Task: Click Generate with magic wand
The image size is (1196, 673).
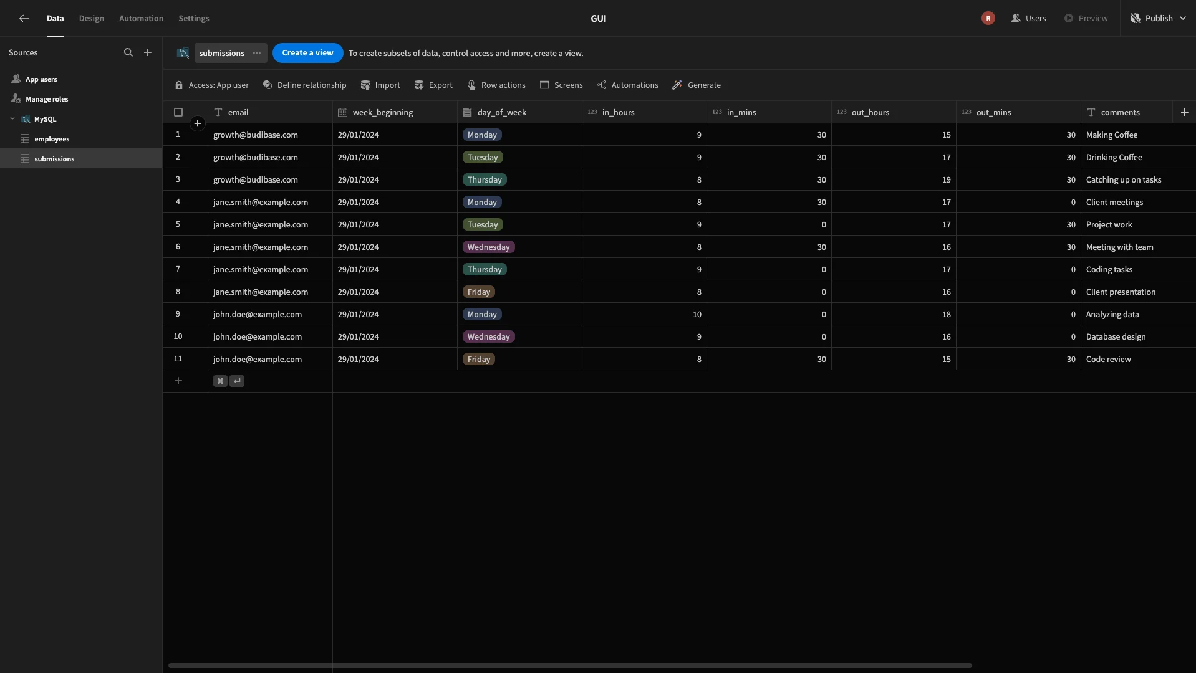Action: (697, 85)
